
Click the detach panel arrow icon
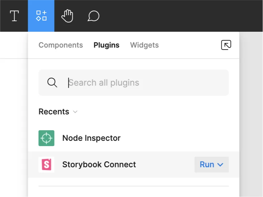pos(226,45)
